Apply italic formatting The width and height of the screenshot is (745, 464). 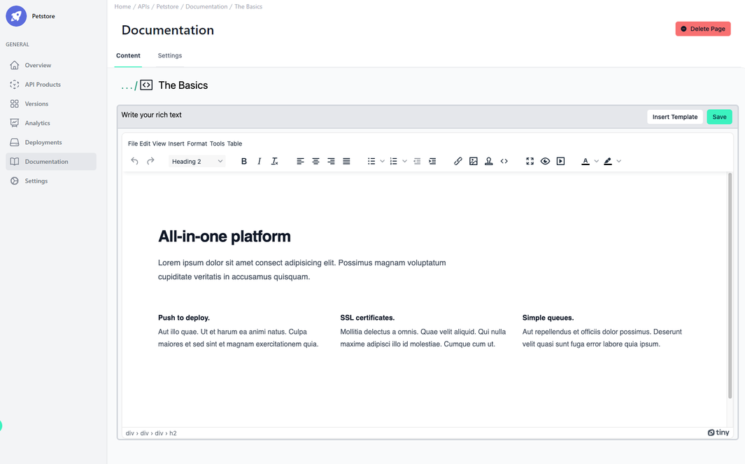pos(259,161)
